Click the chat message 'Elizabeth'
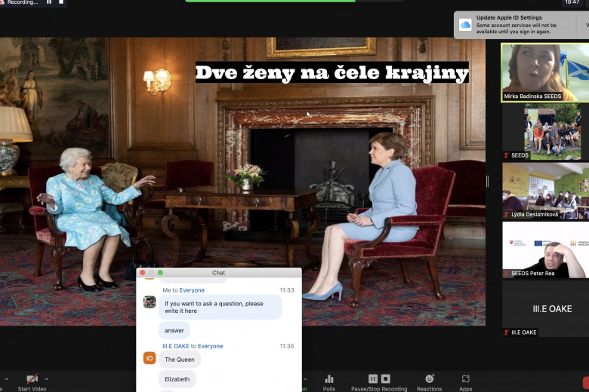The image size is (589, 392). pyautogui.click(x=177, y=379)
